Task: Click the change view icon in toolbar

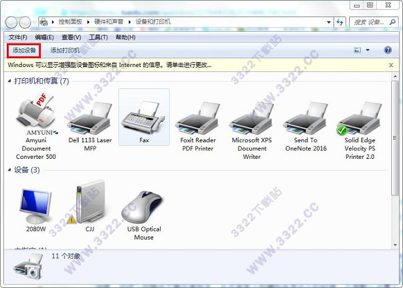Action: pyautogui.click(x=358, y=50)
